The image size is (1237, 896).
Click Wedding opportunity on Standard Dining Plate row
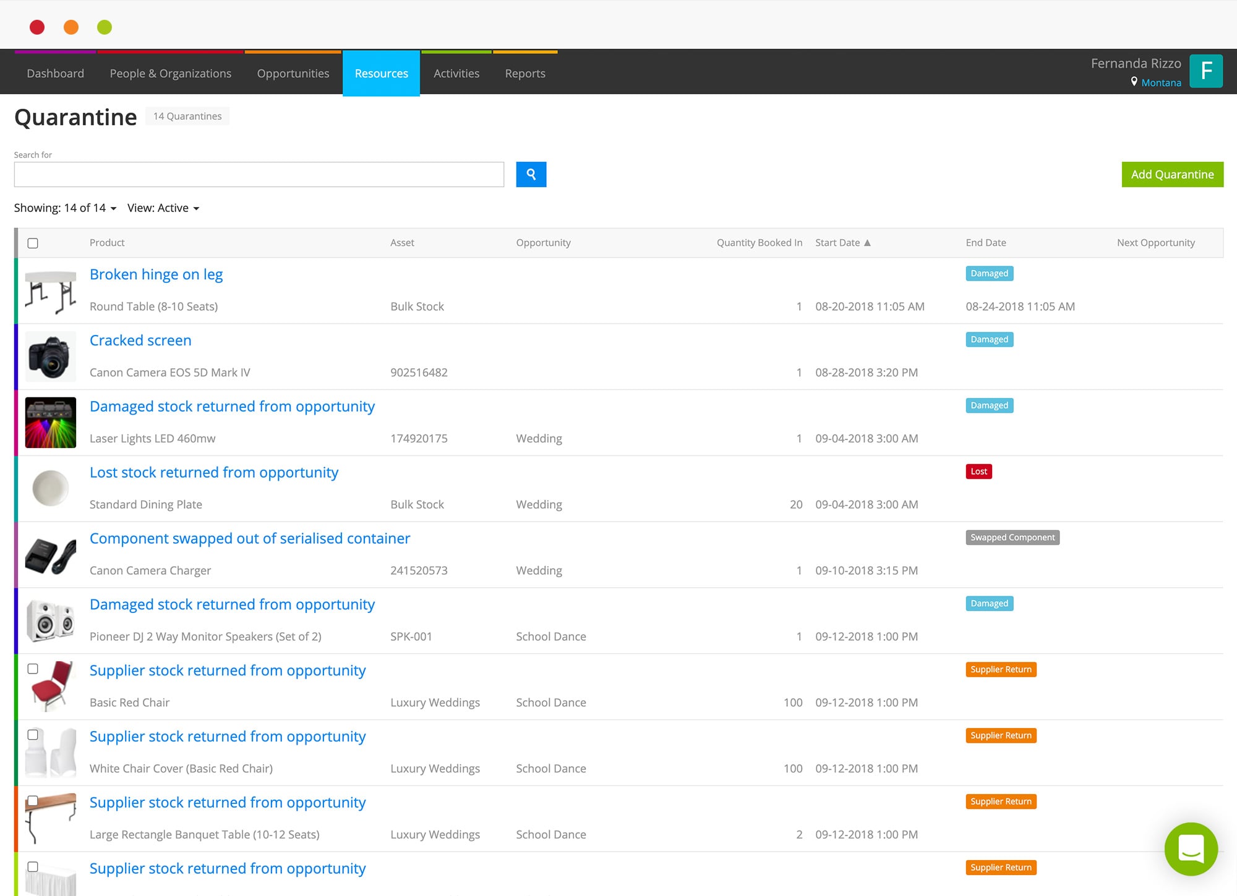(x=539, y=505)
